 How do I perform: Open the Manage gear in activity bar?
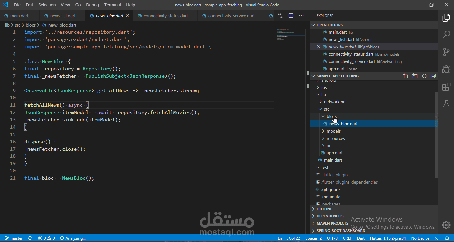point(446,225)
